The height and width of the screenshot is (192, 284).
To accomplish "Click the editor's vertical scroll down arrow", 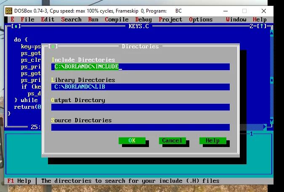I will tap(271, 121).
